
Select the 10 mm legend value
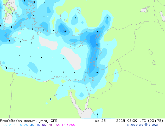pos(20,125)
